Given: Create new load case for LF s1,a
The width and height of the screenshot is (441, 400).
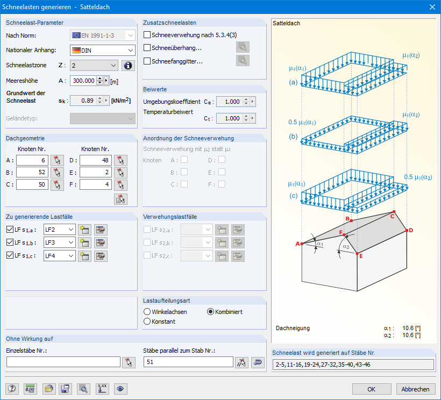Looking at the screenshot, I should pos(84,230).
